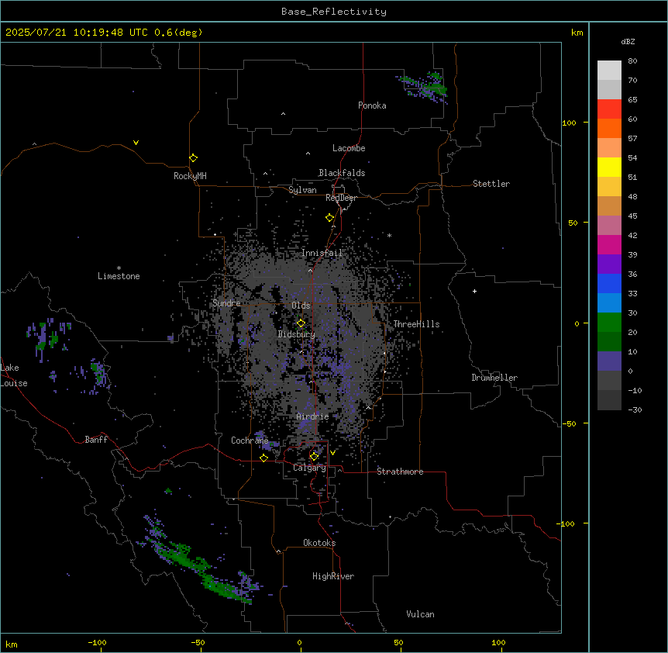Click the Vulcan label
The height and width of the screenshot is (653, 668).
click(x=420, y=614)
